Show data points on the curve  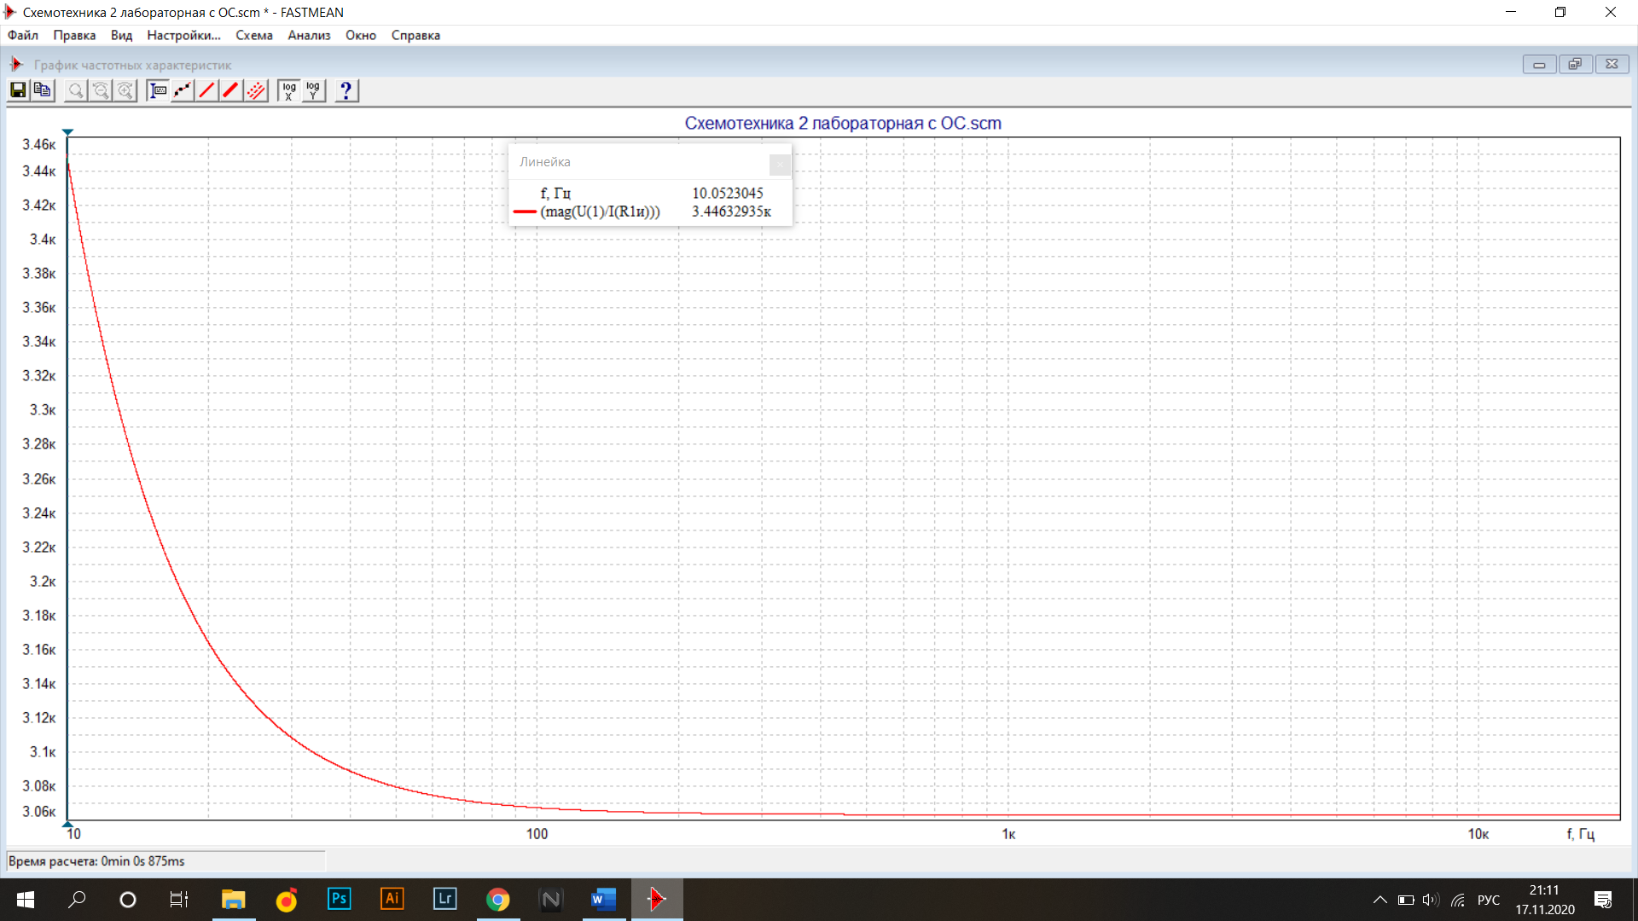pos(183,90)
